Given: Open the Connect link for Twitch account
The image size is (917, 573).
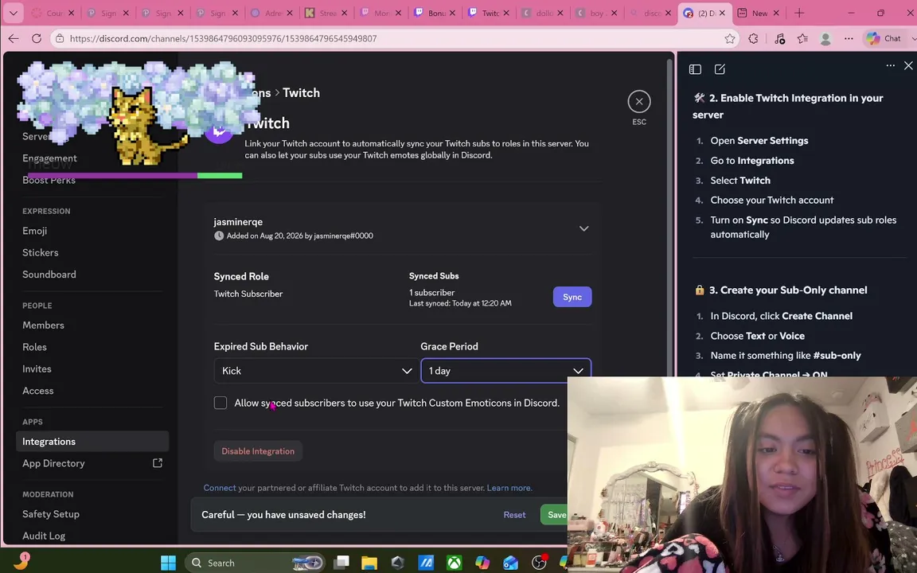Looking at the screenshot, I should [x=220, y=488].
